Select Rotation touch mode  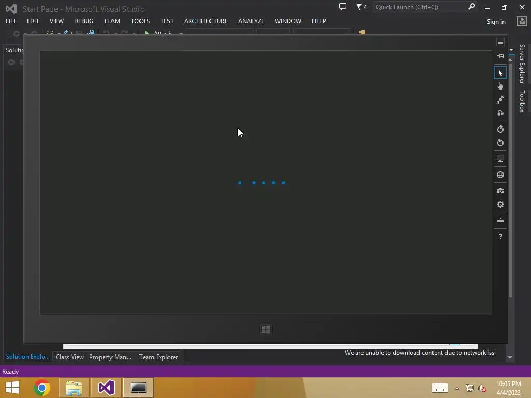(500, 113)
